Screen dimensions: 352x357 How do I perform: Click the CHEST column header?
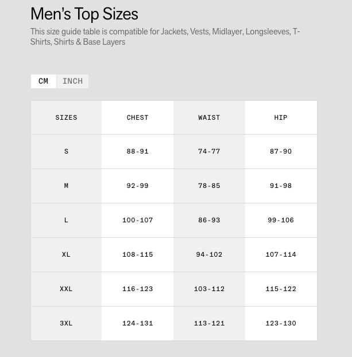point(137,117)
